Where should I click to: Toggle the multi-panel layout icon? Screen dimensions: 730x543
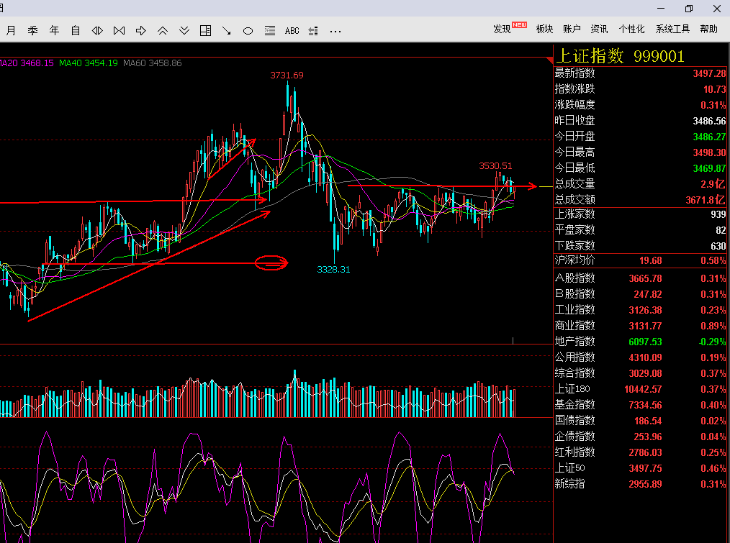[205, 31]
